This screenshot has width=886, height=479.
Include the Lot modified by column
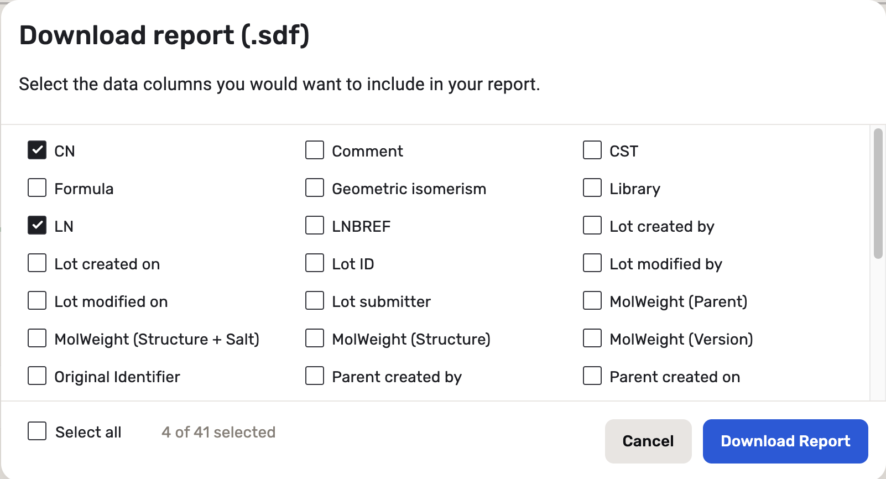(x=592, y=263)
